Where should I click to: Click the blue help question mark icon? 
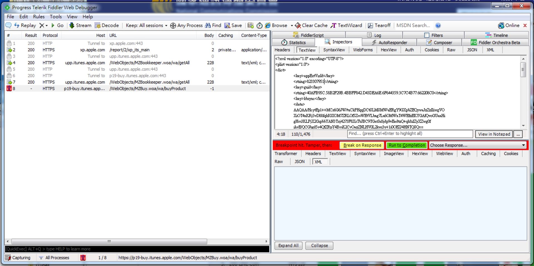pos(438,26)
